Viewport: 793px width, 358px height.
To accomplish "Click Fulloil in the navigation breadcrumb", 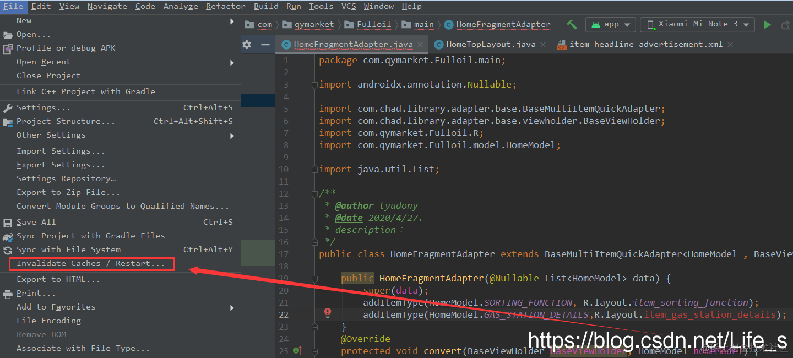I will click(x=374, y=24).
